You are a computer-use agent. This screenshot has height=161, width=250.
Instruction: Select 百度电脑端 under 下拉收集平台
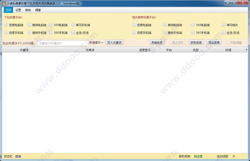coord(14,25)
